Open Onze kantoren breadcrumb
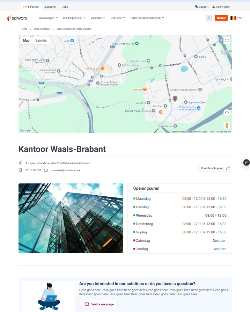Viewport: 250px width, 312px height. coord(42,29)
